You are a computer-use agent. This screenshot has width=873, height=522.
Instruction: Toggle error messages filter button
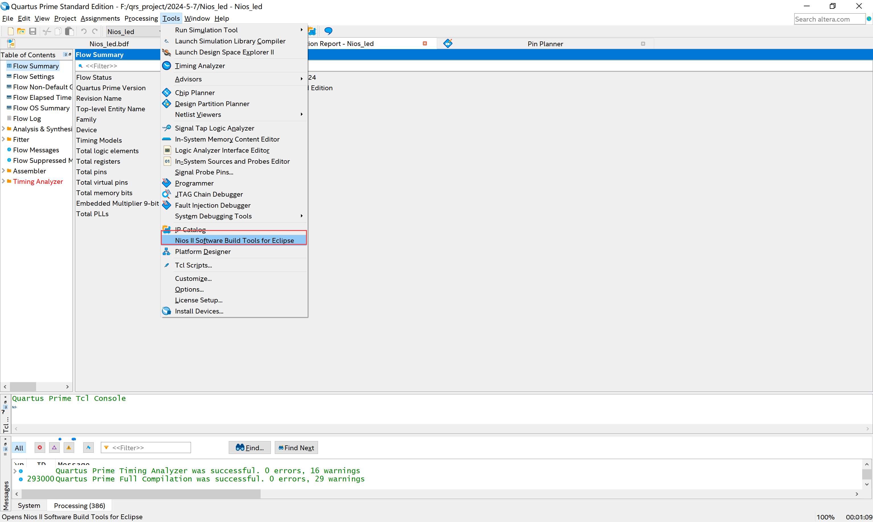40,447
